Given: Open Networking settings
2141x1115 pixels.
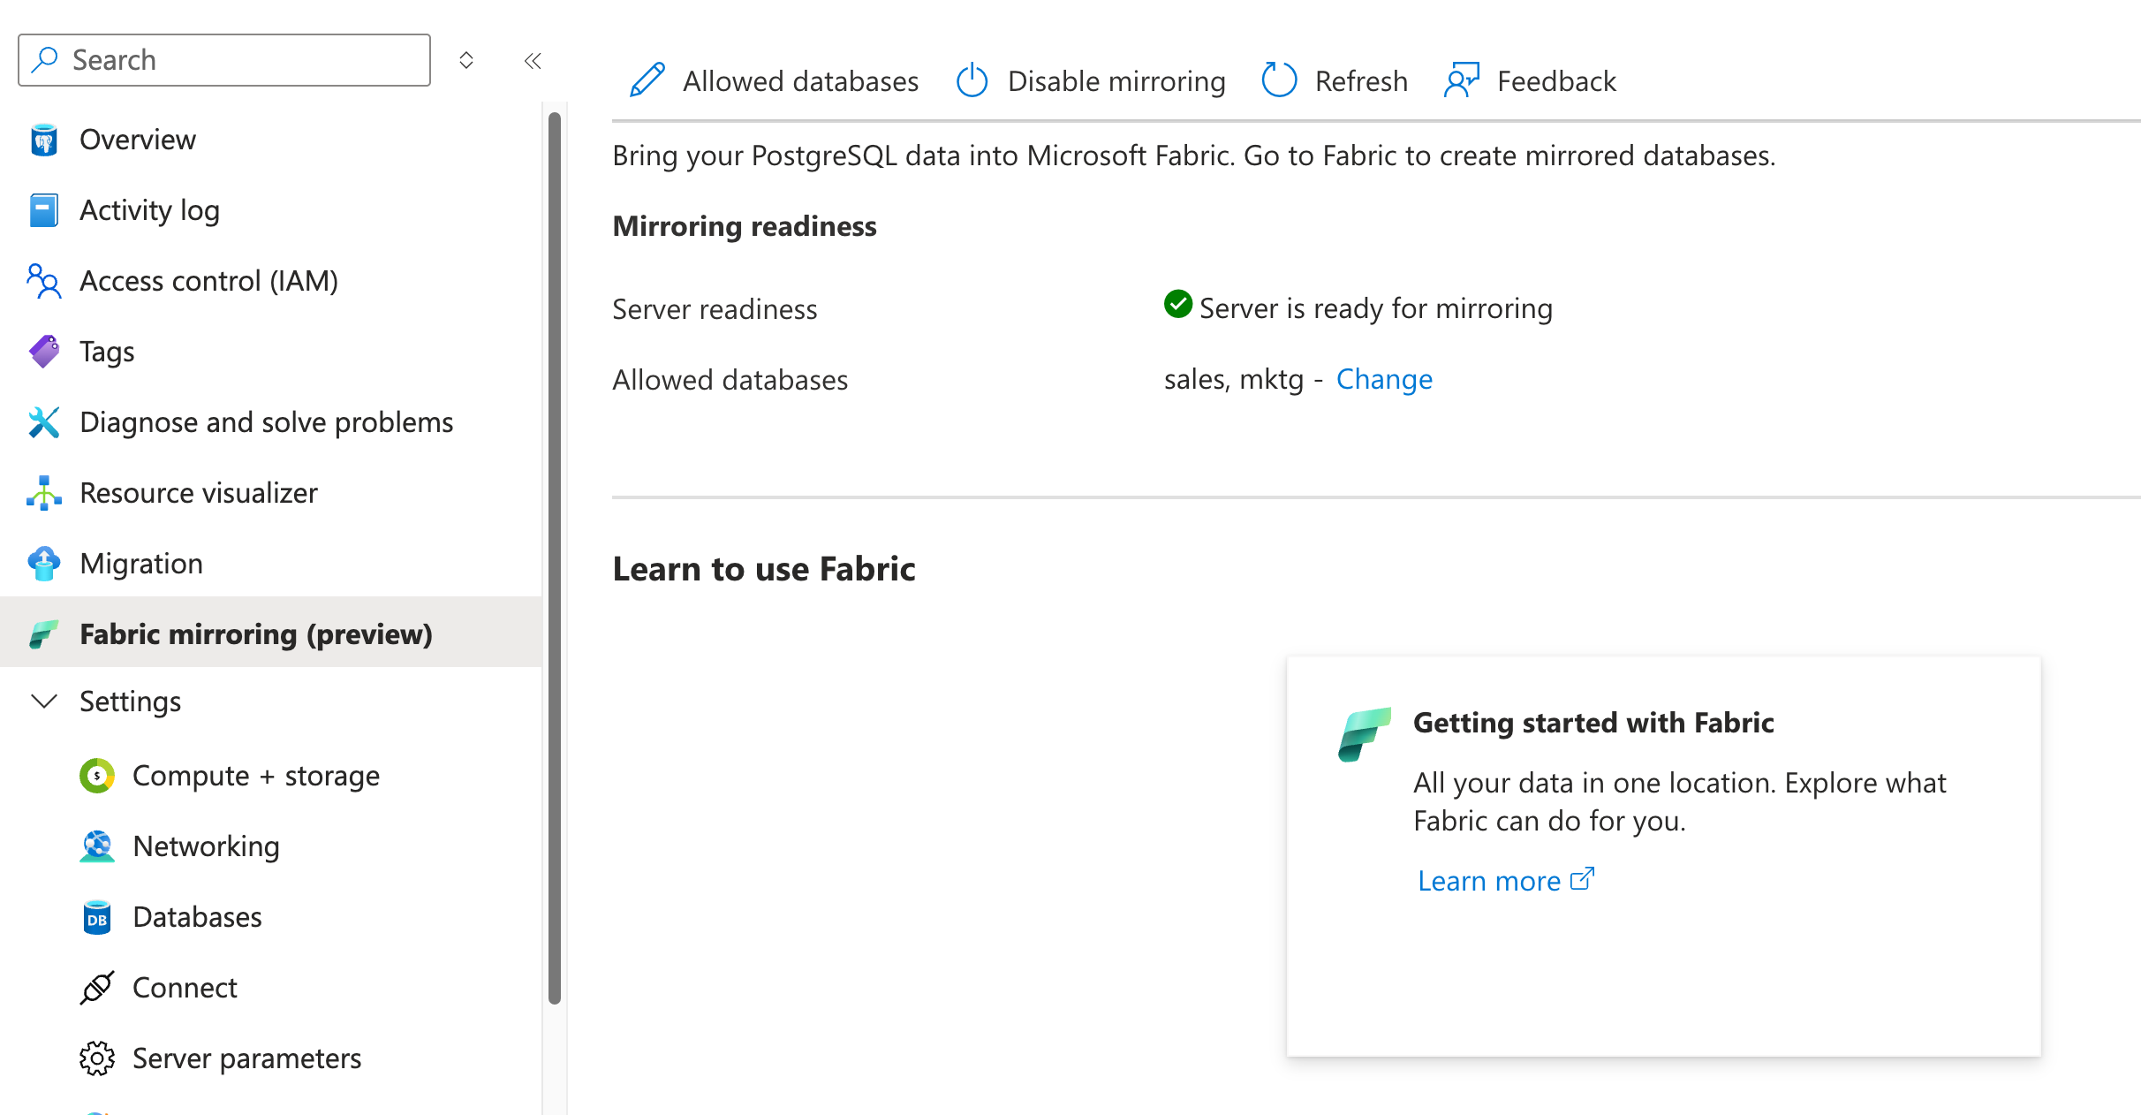Looking at the screenshot, I should coord(205,846).
